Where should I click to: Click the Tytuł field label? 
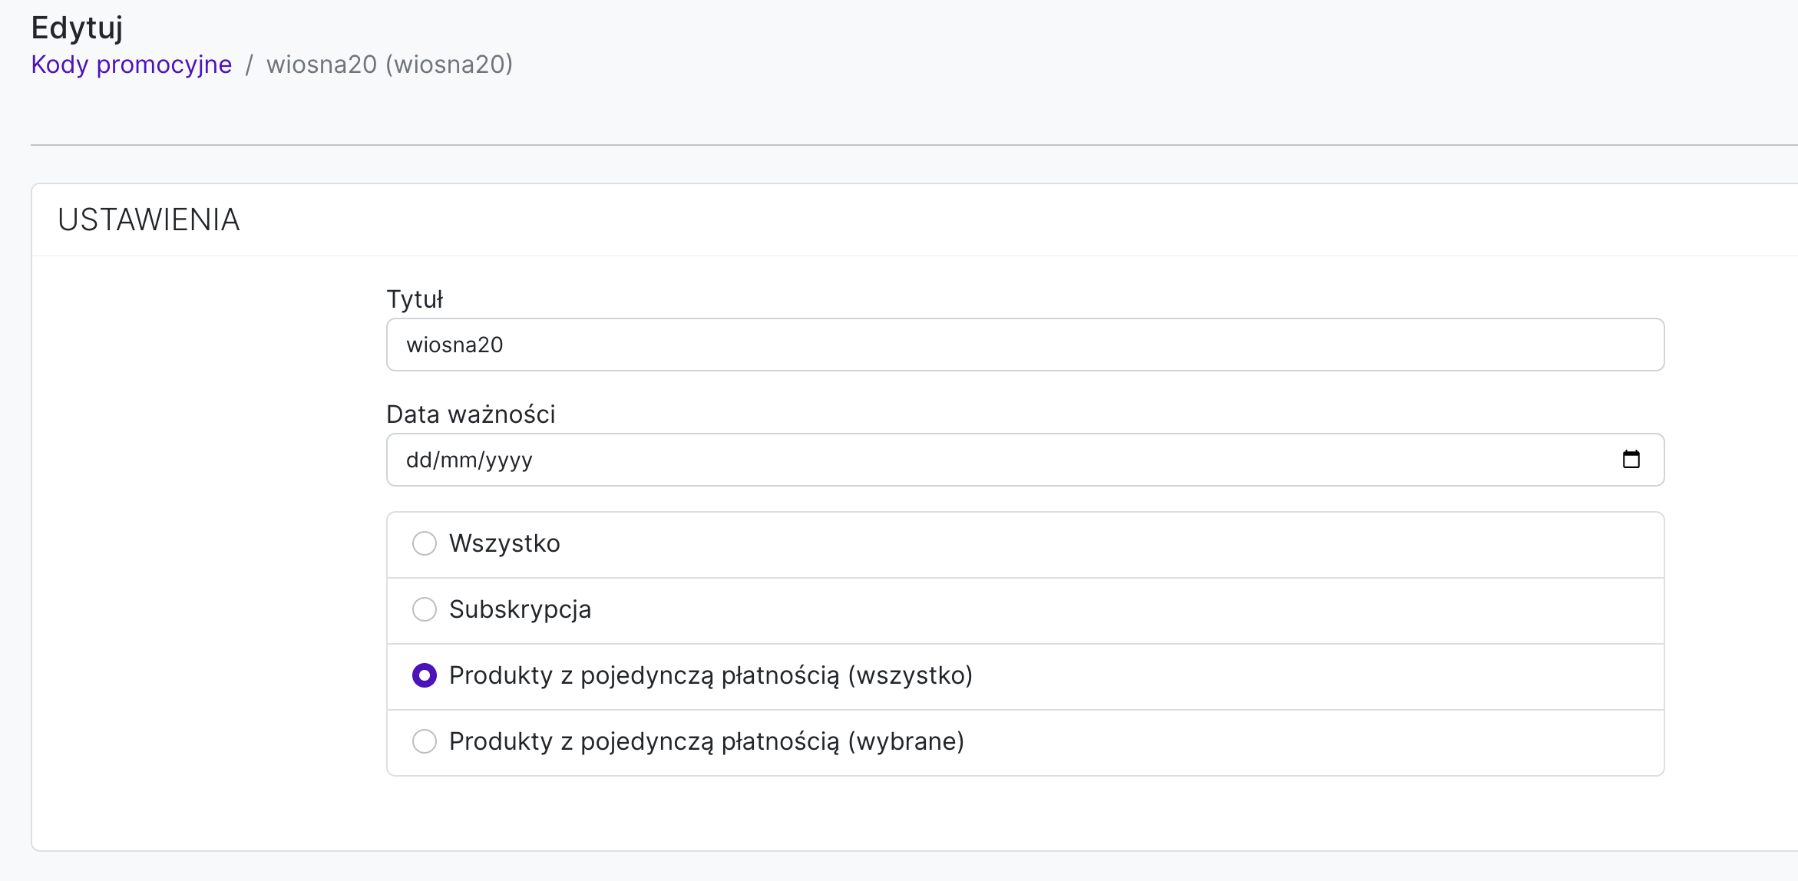coord(415,299)
